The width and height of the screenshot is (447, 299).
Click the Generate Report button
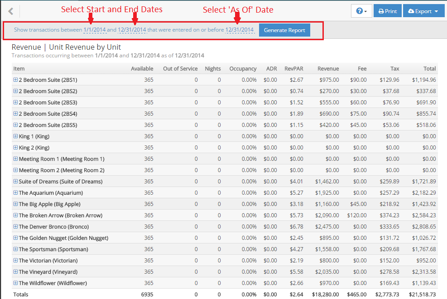point(284,30)
